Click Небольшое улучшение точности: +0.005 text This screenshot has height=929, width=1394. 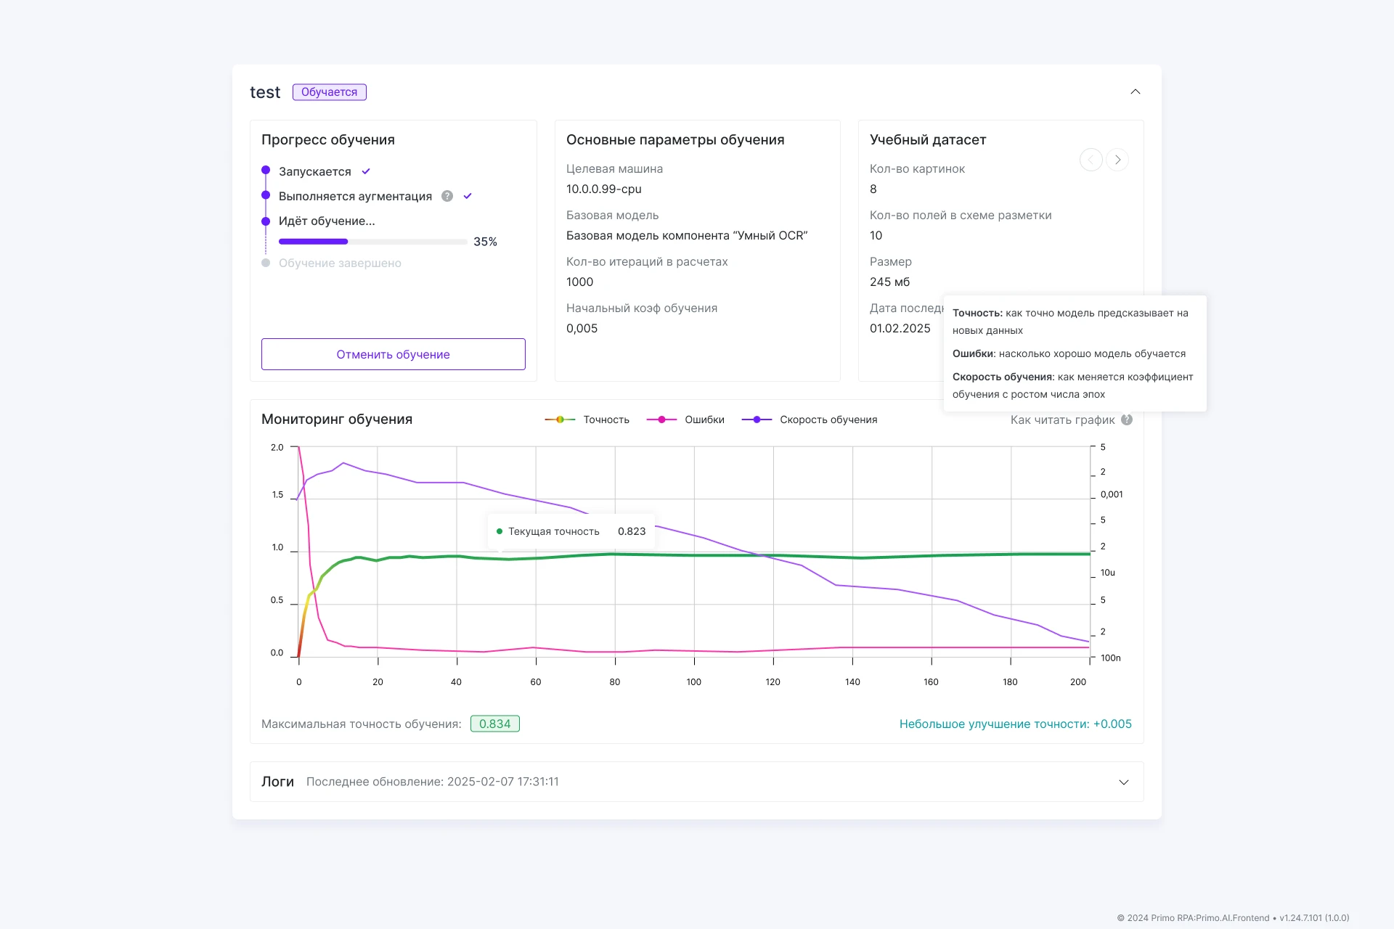1015,724
